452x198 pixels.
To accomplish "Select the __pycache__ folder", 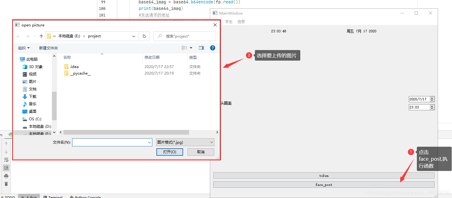I will (x=77, y=73).
